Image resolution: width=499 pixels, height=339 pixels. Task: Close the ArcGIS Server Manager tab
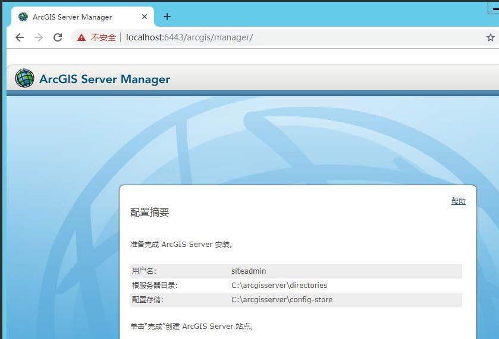pyautogui.click(x=145, y=17)
